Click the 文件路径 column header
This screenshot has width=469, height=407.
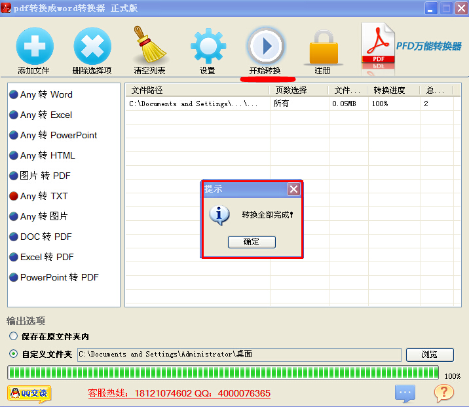[197, 90]
